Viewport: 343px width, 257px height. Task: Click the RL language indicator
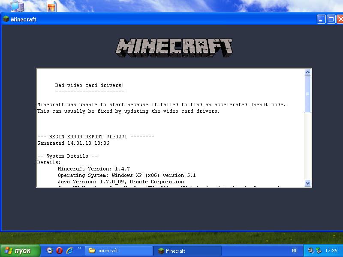click(295, 251)
